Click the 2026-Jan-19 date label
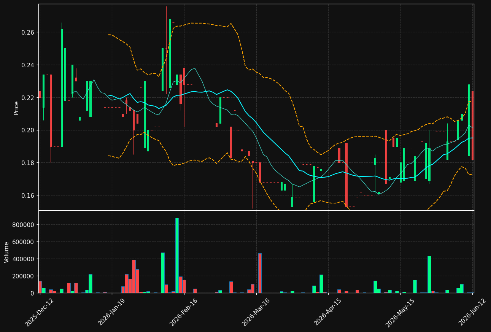Image resolution: width=491 pixels, height=332 pixels. 112,312
